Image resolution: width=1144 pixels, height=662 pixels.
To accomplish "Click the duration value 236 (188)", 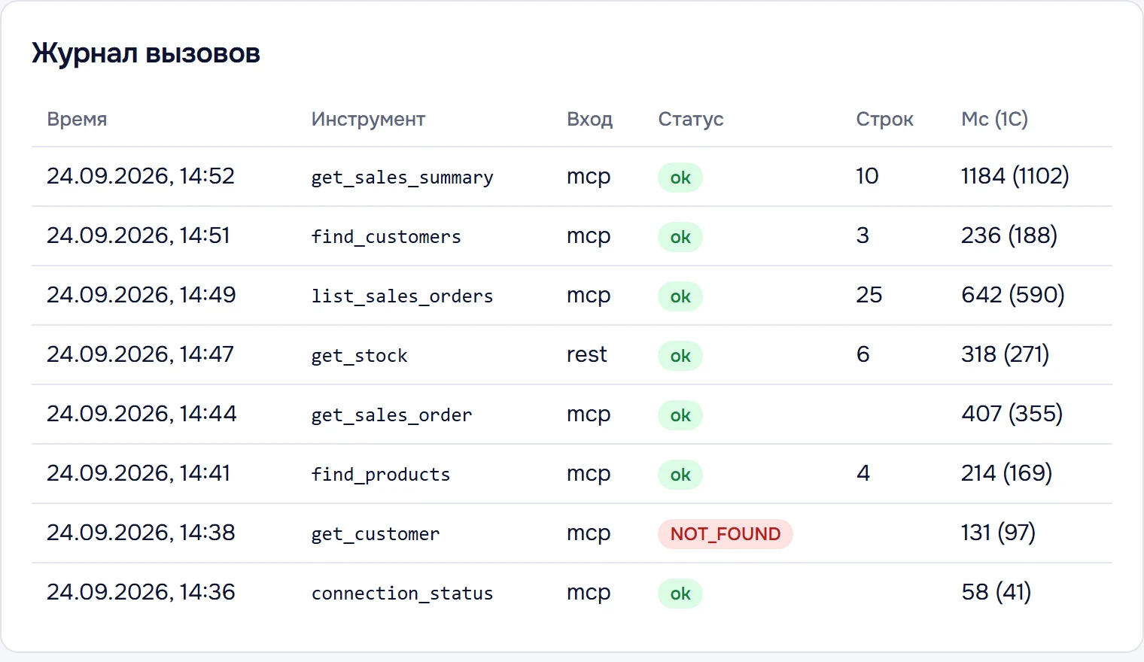I will pyautogui.click(x=1009, y=235).
